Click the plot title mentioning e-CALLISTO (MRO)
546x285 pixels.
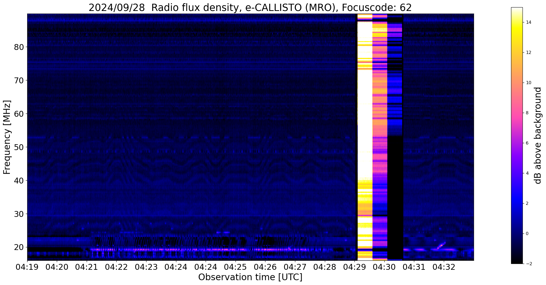pos(250,7)
